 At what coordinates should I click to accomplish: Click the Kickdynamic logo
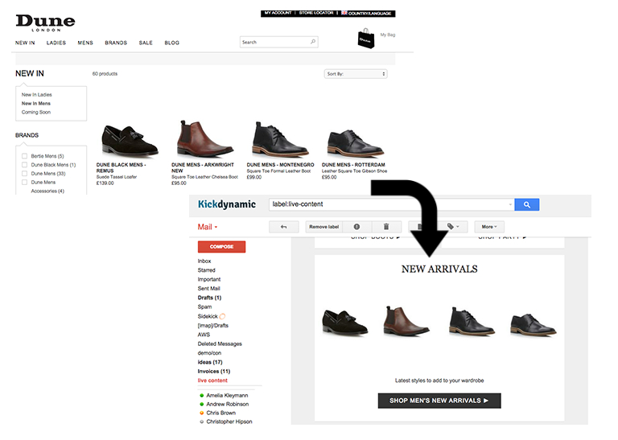pyautogui.click(x=227, y=204)
